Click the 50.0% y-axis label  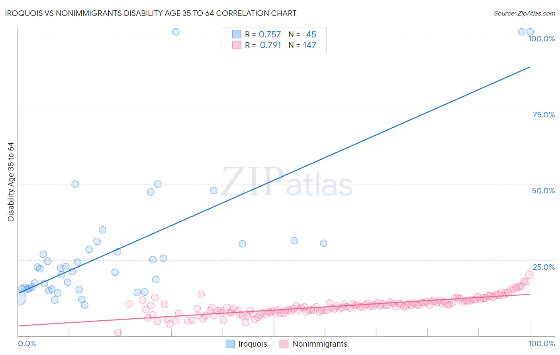(x=543, y=191)
